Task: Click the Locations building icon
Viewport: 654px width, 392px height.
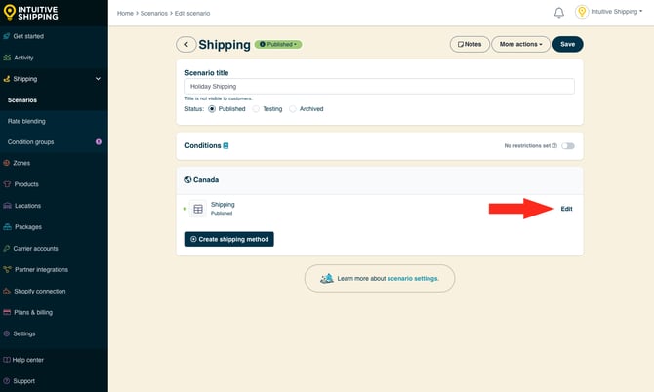Action: (x=7, y=206)
